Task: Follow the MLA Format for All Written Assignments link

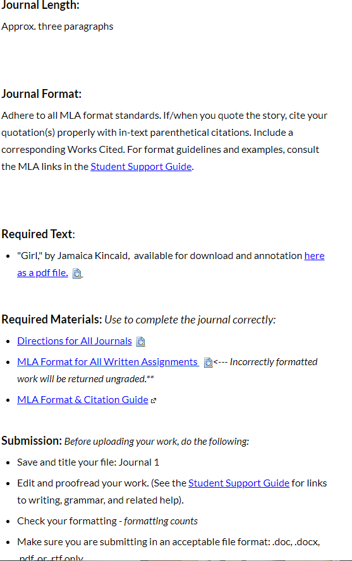Action: point(108,362)
